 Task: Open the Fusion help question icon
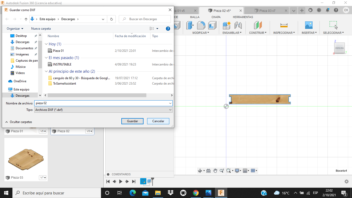(x=336, y=10)
